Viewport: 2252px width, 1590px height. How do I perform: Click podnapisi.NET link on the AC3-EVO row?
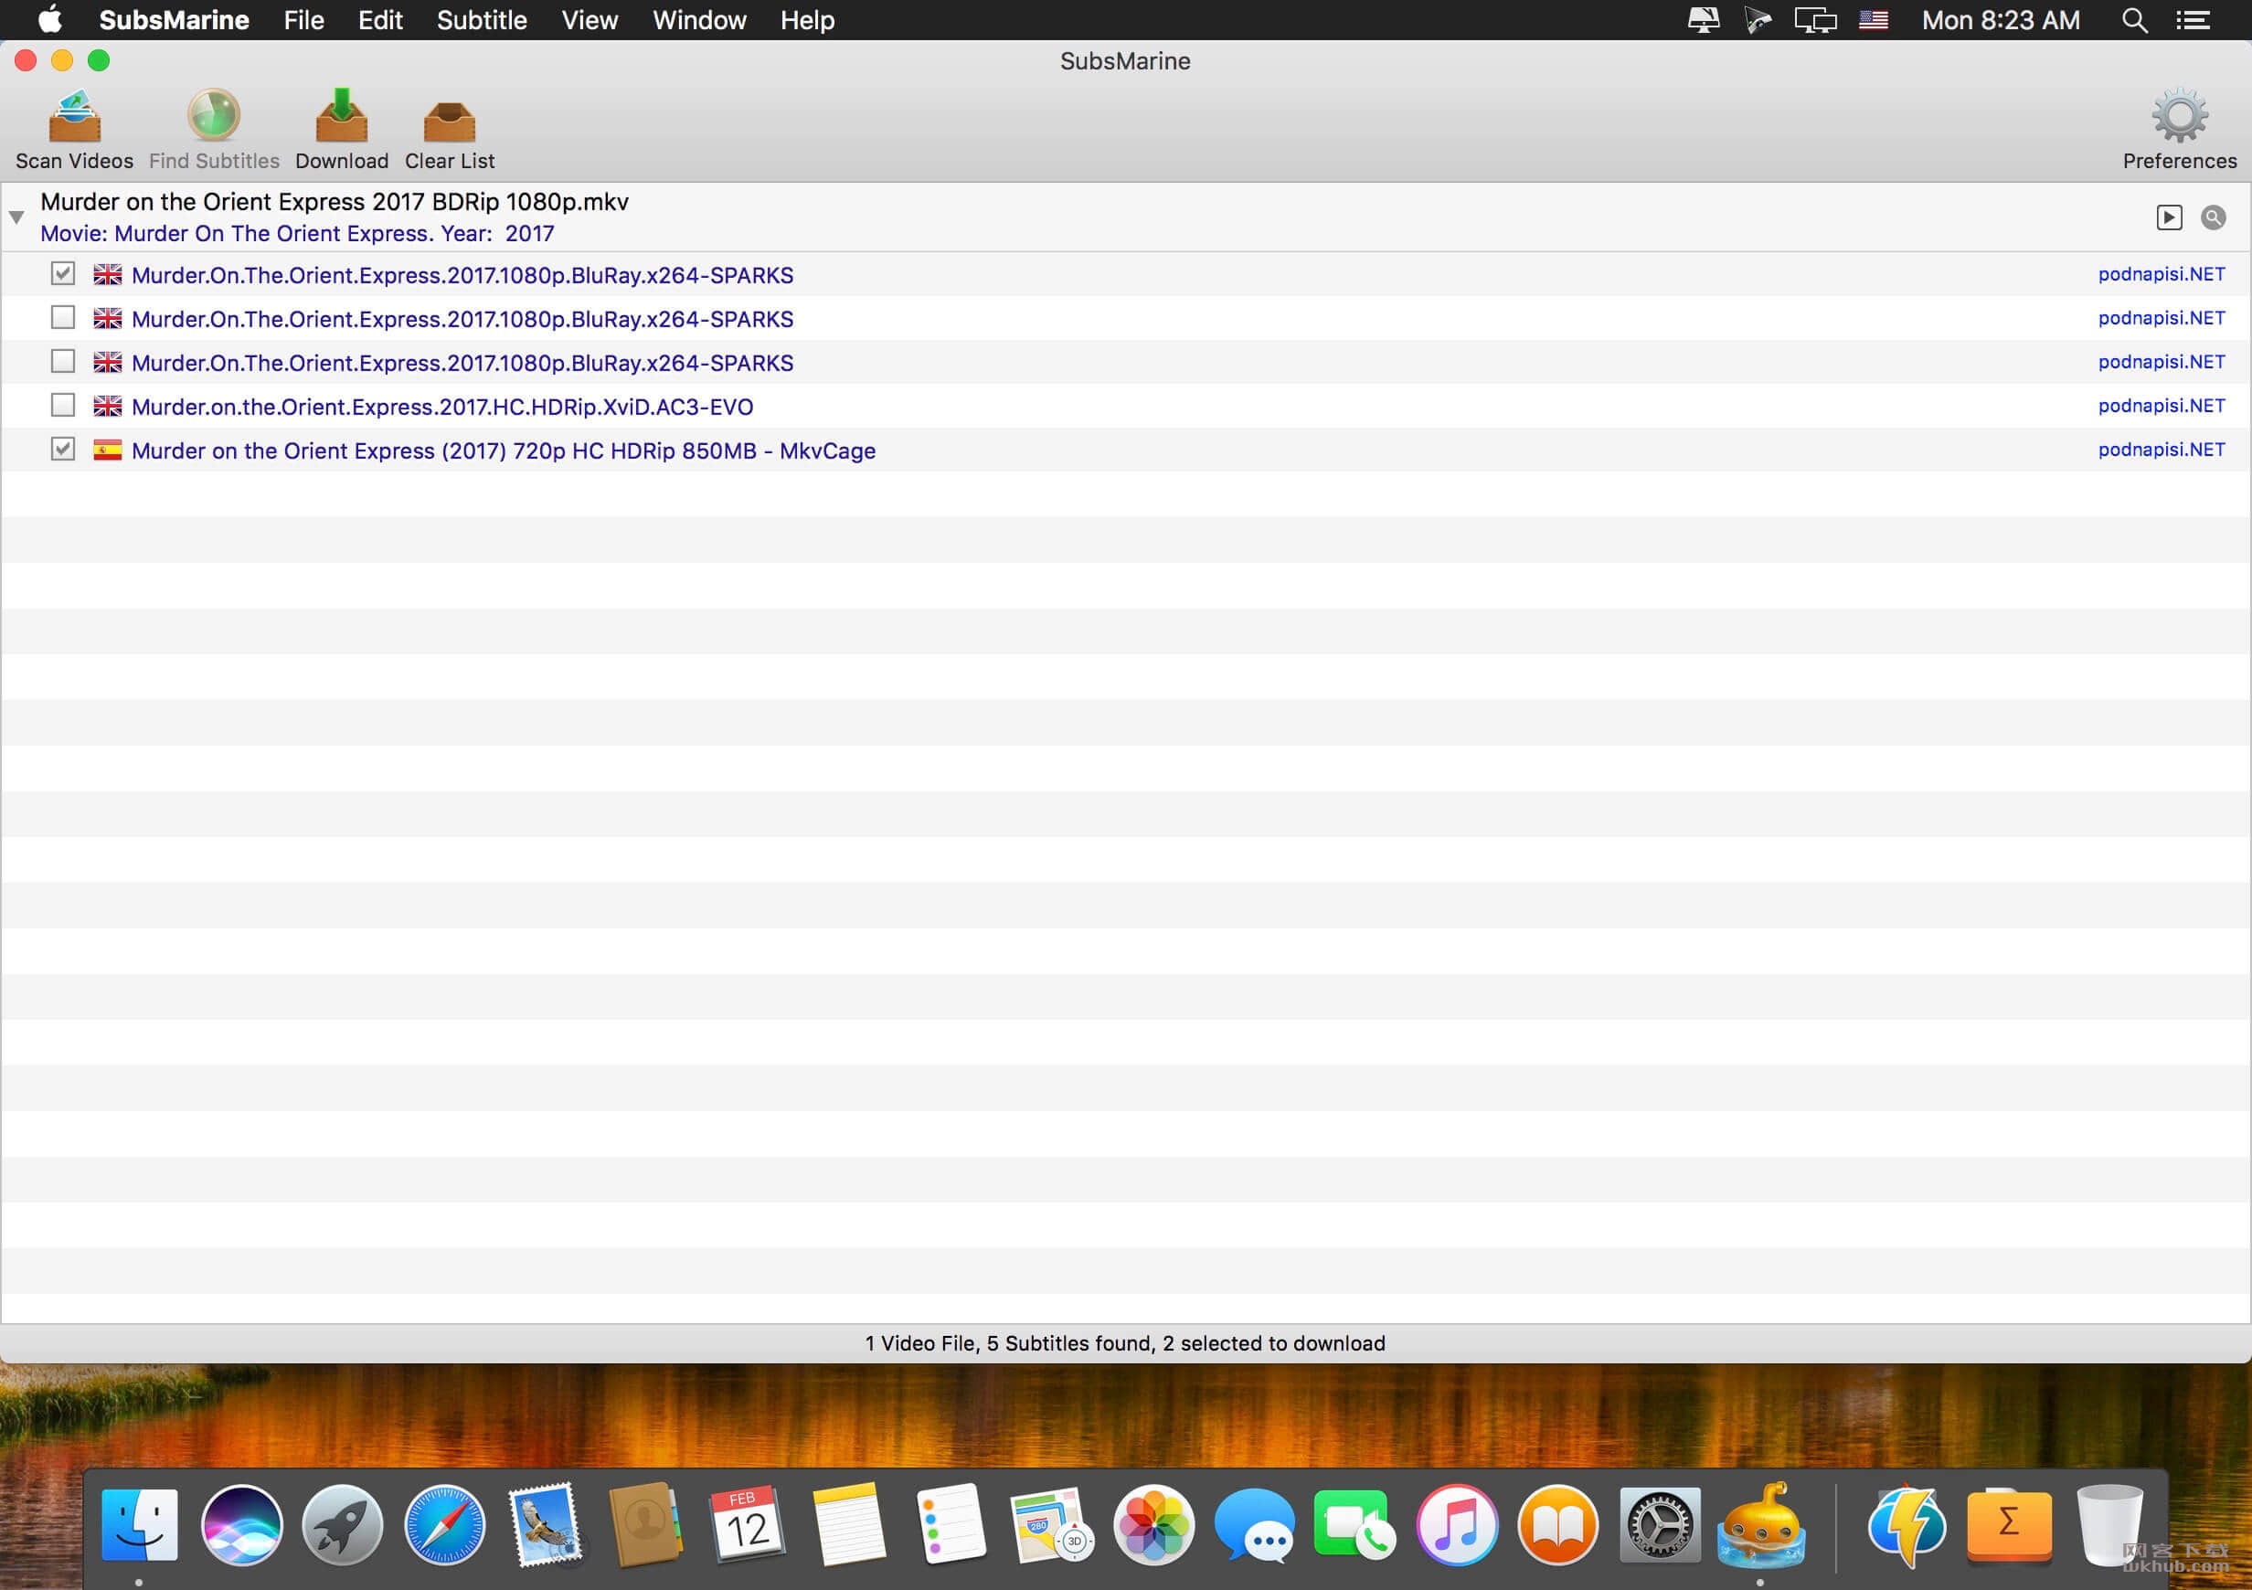pyautogui.click(x=2162, y=405)
